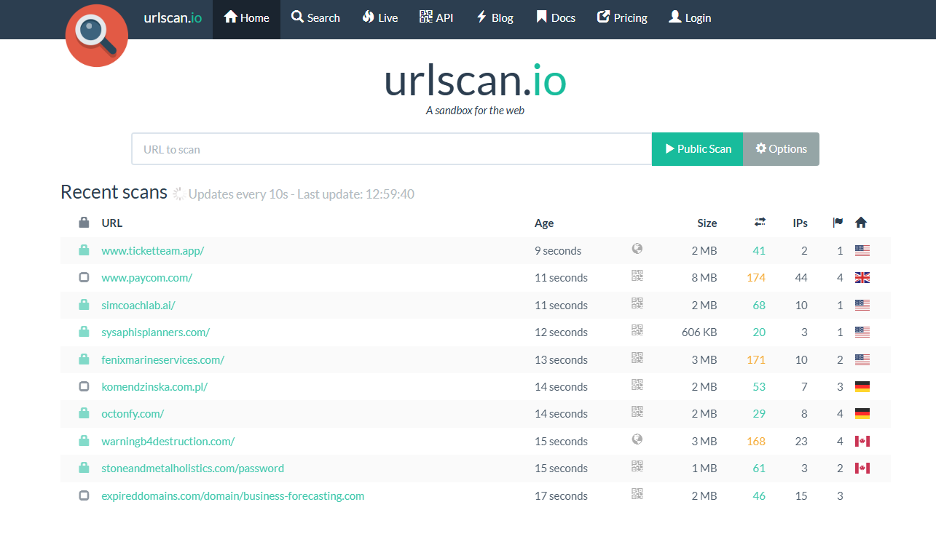Image resolution: width=936 pixels, height=534 pixels.
Task: Open the Pricing page
Action: 621,17
